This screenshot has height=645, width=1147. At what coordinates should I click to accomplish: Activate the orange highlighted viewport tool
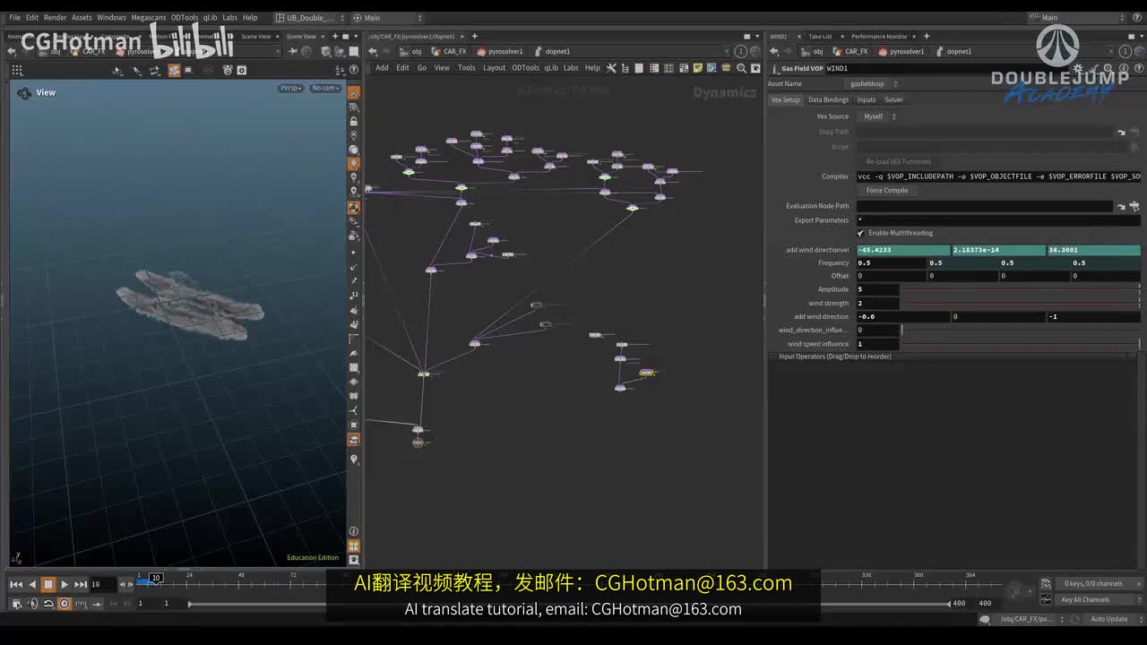click(x=174, y=70)
